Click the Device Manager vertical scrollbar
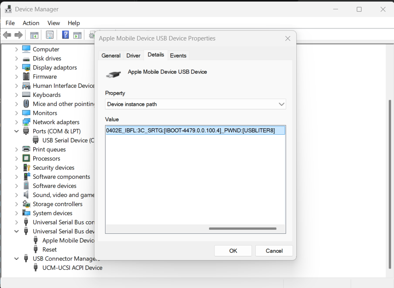This screenshot has height=288, width=394. pos(390,184)
